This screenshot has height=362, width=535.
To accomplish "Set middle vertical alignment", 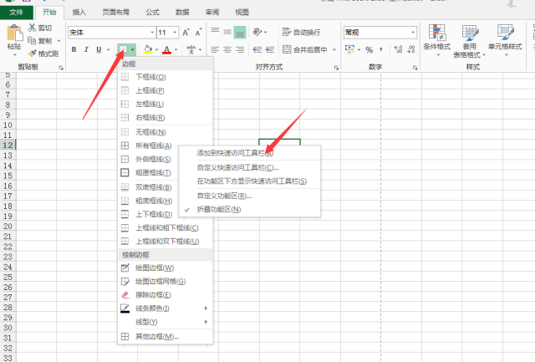I will click(x=227, y=32).
